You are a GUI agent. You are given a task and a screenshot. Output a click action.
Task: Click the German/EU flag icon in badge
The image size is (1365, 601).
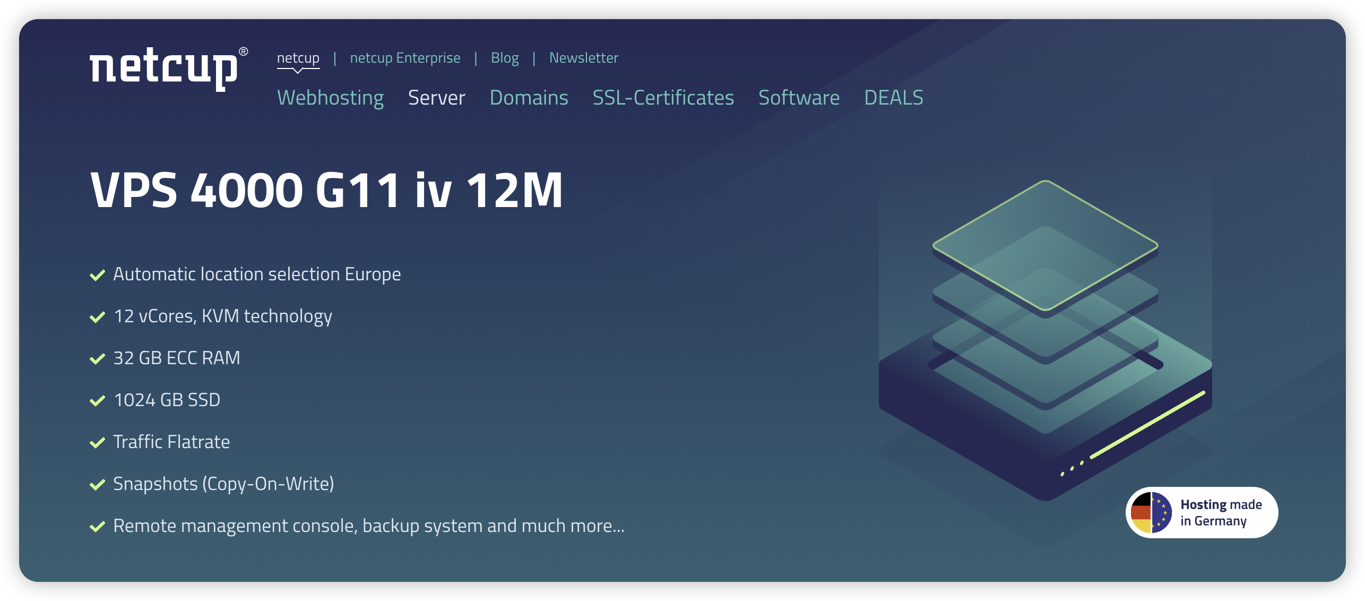click(x=1151, y=512)
